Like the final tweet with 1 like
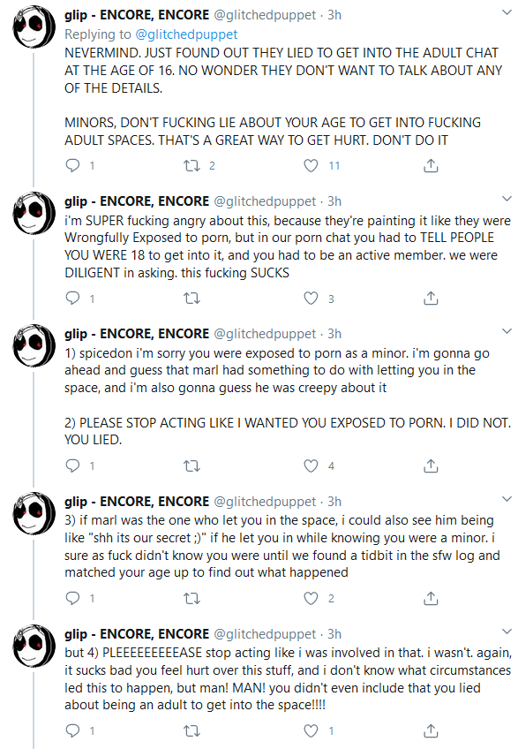The image size is (518, 749). pyautogui.click(x=311, y=730)
